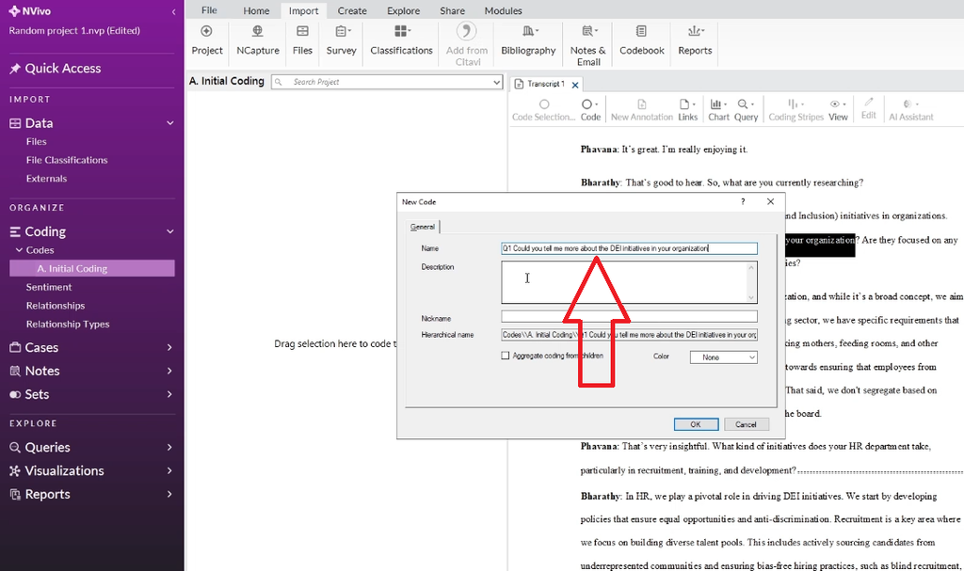Open the View toolbar menu
Image resolution: width=964 pixels, height=571 pixels.
[838, 110]
